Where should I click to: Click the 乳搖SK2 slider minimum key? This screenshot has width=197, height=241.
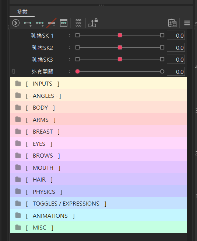pos(78,47)
